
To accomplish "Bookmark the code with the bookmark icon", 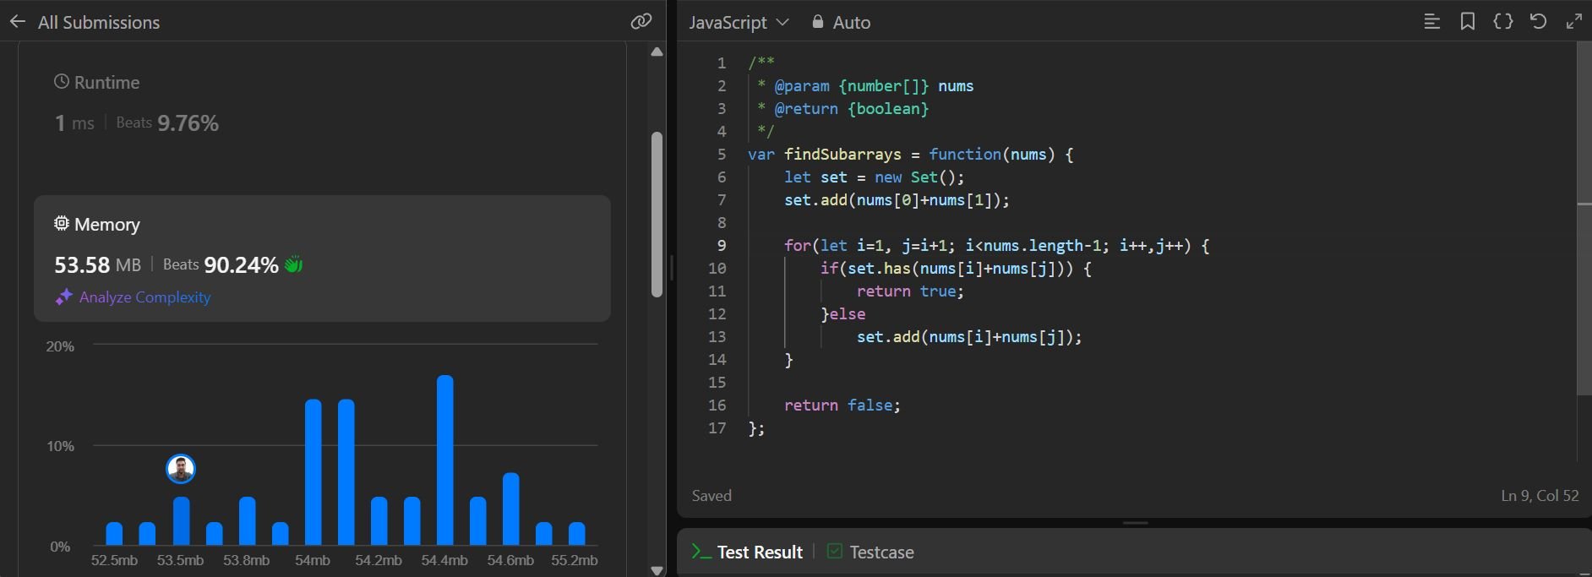I will pyautogui.click(x=1468, y=22).
